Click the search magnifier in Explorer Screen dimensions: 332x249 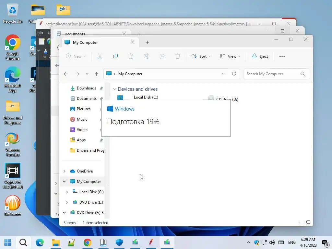pos(303,74)
